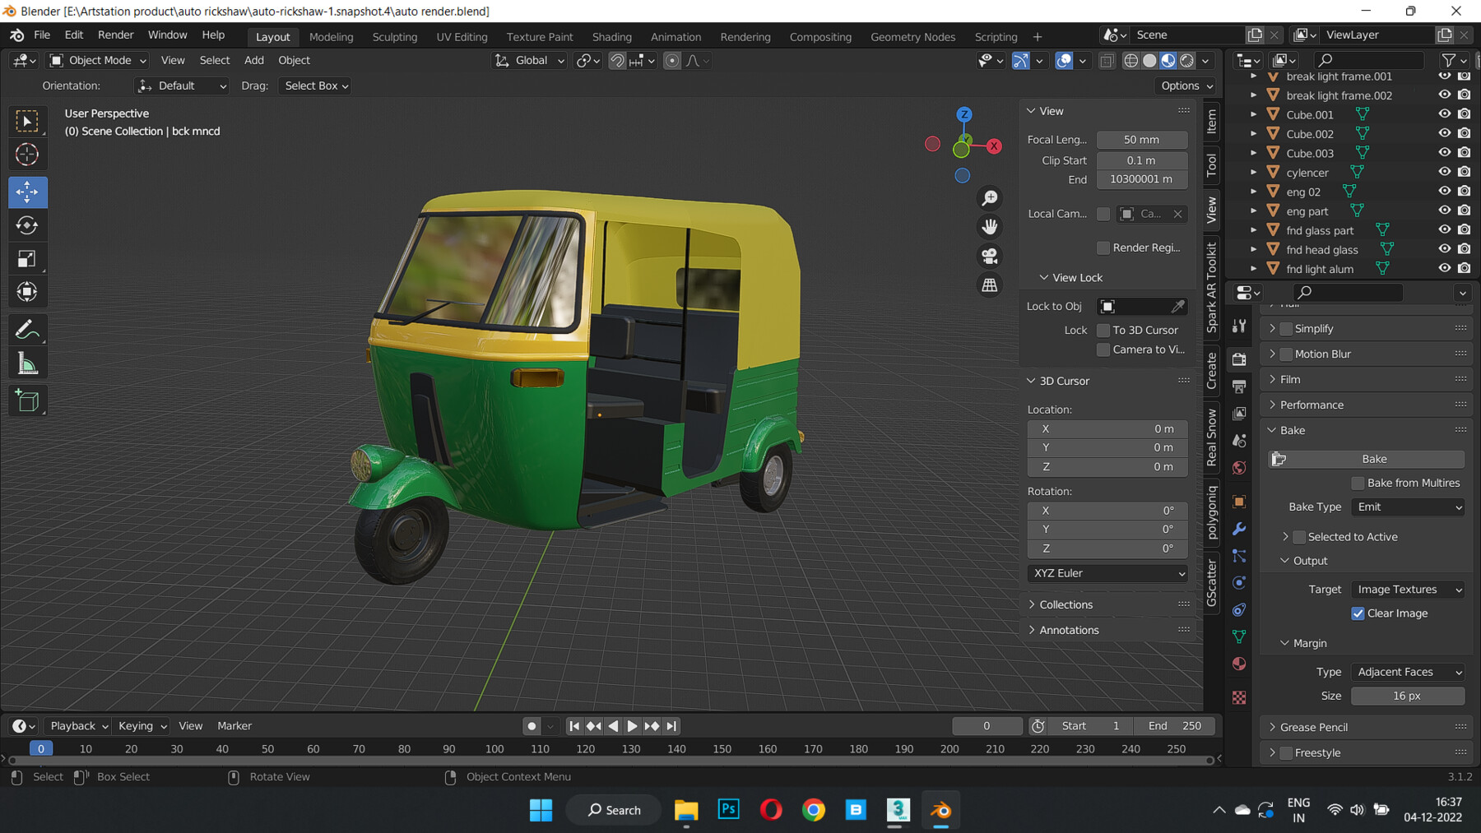Activate the Annotate pencil tool
The width and height of the screenshot is (1481, 833).
27,331
